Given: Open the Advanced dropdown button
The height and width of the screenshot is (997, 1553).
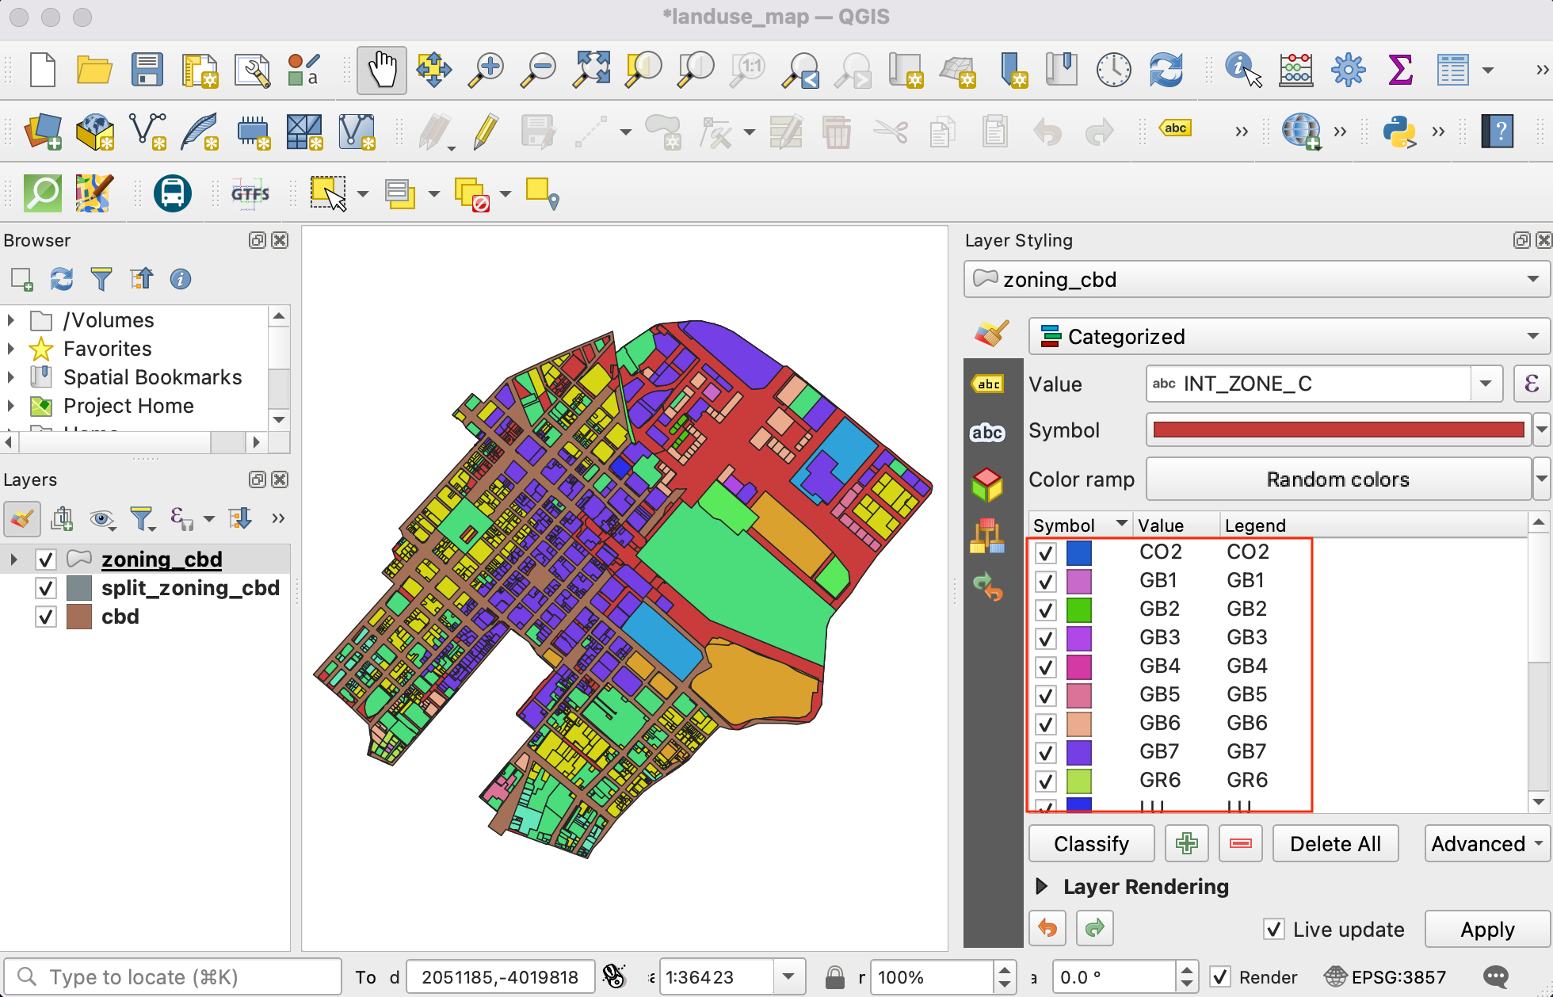Looking at the screenshot, I should [x=1486, y=844].
